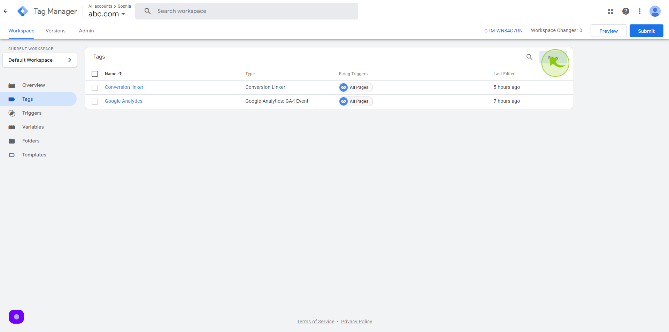
Task: Click the magnifier icon in workspace search
Action: click(x=147, y=11)
